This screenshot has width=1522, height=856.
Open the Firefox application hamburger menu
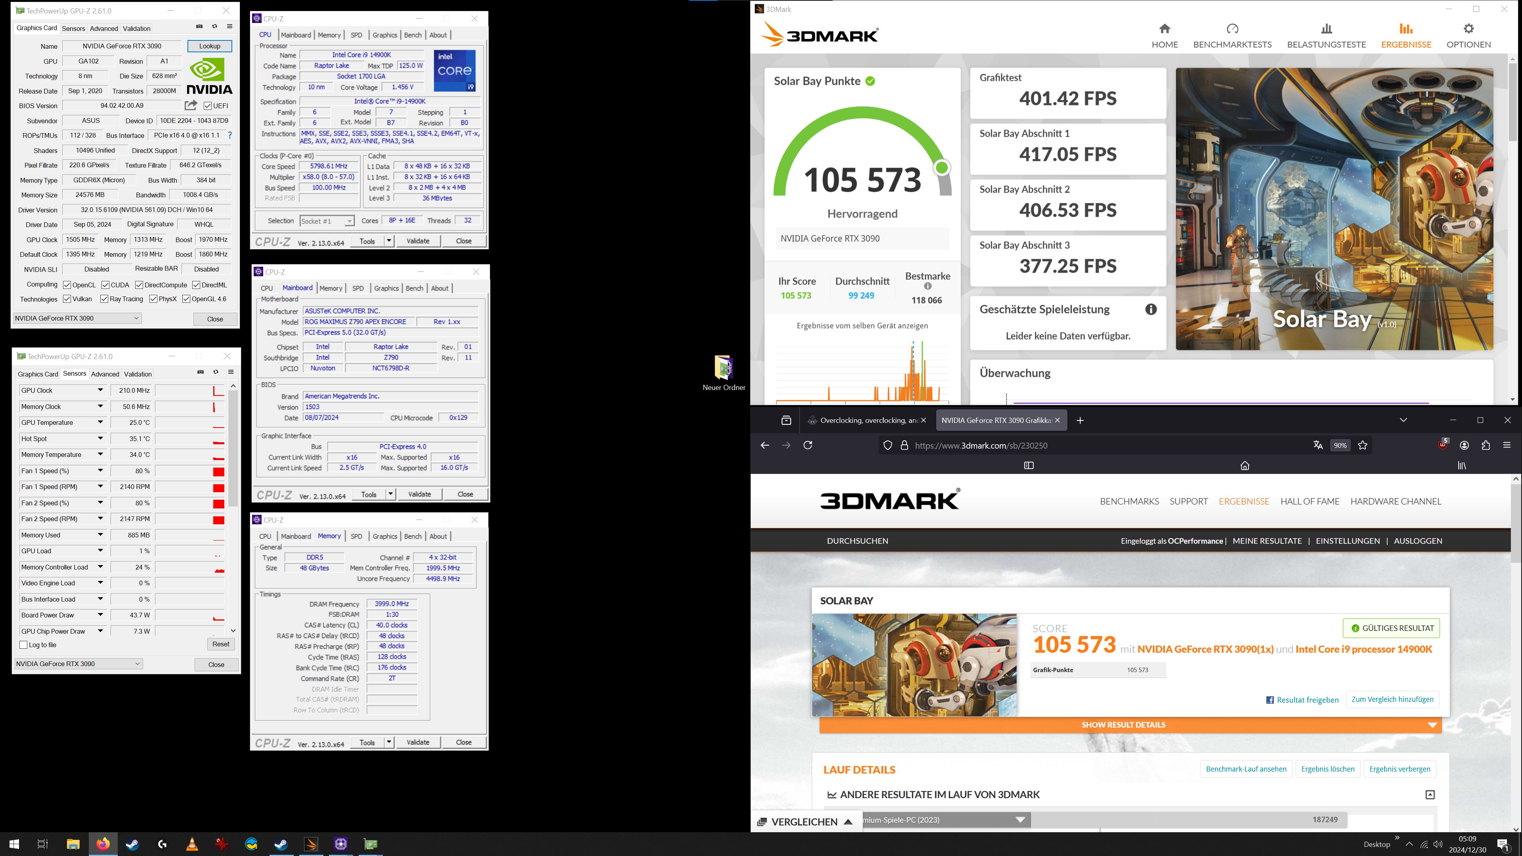point(1507,445)
